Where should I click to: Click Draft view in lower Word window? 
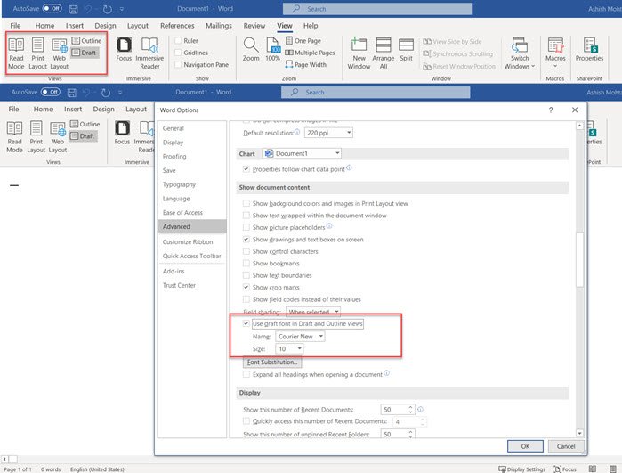[83, 135]
